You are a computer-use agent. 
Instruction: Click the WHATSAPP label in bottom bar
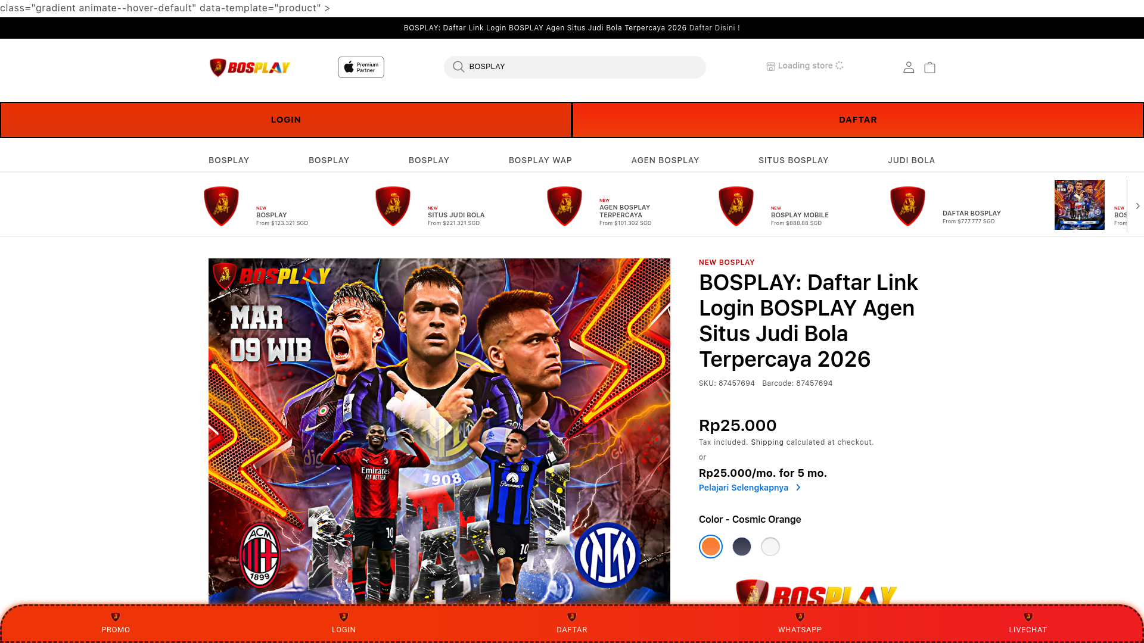[800, 630]
